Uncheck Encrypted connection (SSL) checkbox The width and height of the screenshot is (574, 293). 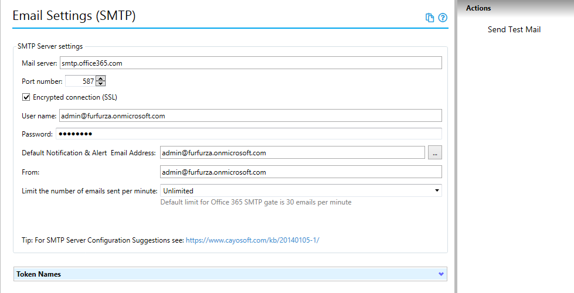point(26,97)
